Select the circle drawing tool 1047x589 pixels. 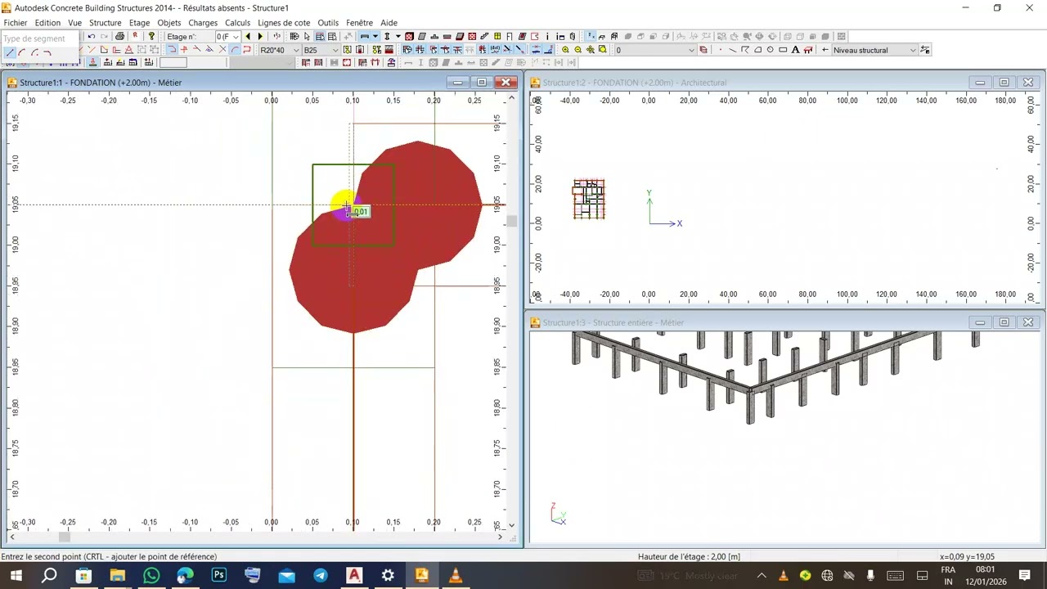771,50
